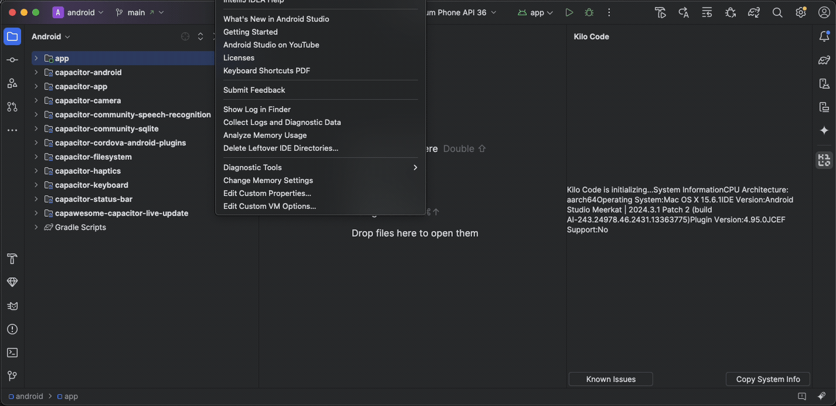The image size is (836, 406).
Task: Expand the capacitor-camera module
Action: click(x=36, y=101)
